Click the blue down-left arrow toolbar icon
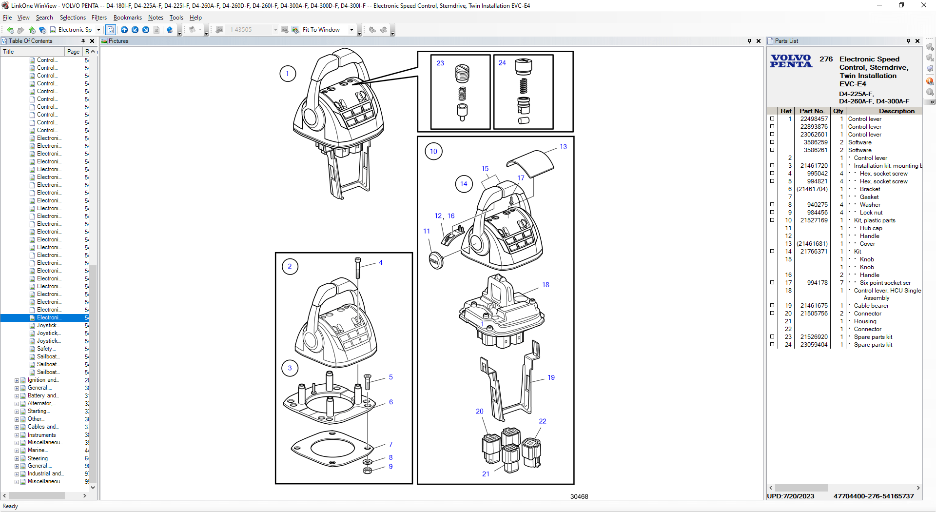936x512 pixels. point(135,30)
